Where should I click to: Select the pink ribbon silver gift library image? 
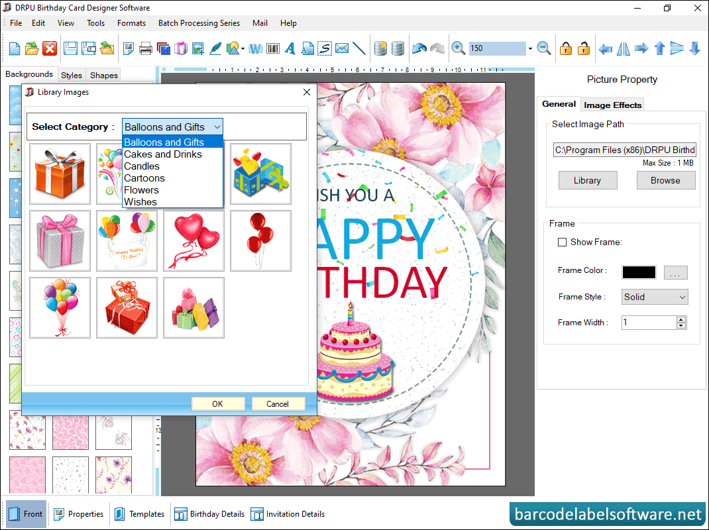(x=60, y=241)
